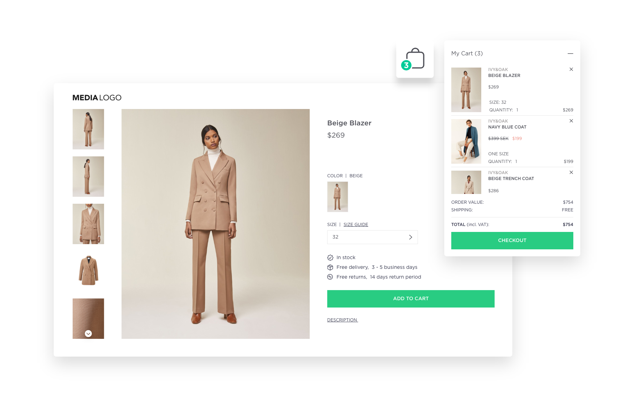Expand the size selector arrow
The height and width of the screenshot is (397, 634).
[x=410, y=237]
